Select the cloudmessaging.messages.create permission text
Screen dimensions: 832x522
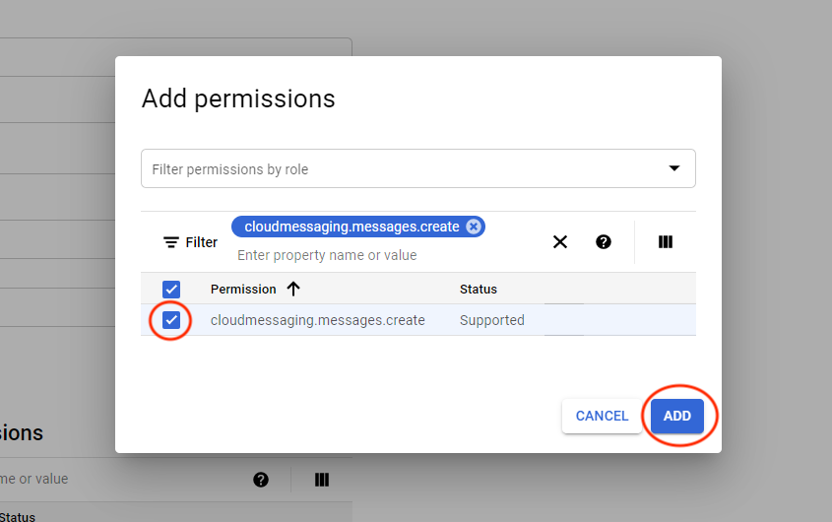tap(317, 320)
